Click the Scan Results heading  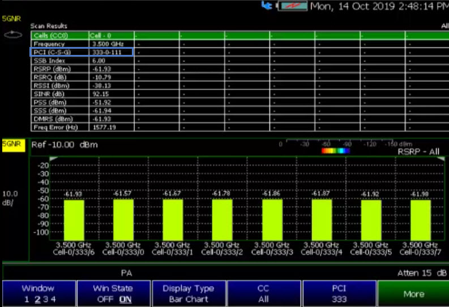pyautogui.click(x=49, y=26)
